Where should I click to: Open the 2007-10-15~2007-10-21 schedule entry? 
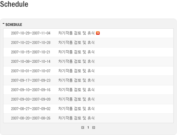click(x=88, y=52)
